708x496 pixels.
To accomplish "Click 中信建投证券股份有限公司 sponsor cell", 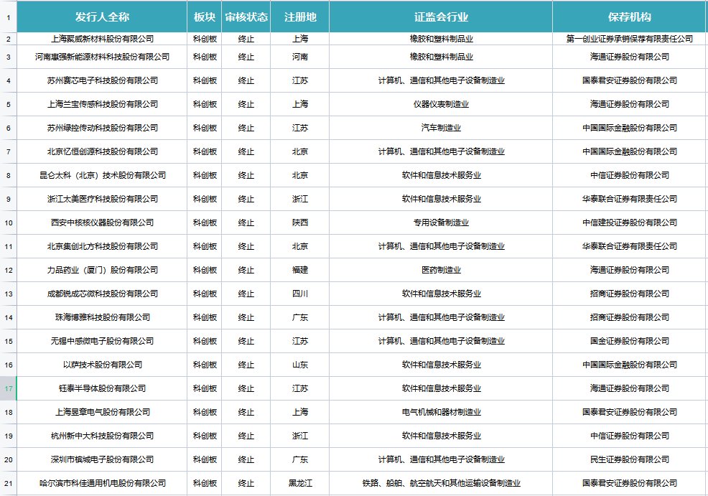I will (630, 223).
